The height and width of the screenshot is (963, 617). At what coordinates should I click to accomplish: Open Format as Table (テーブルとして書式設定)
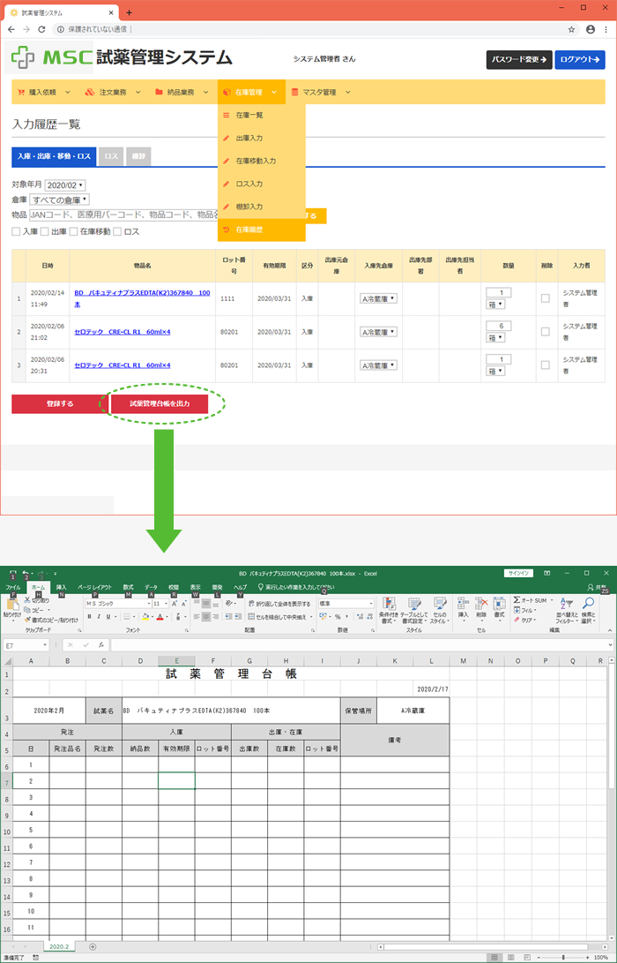pyautogui.click(x=414, y=609)
